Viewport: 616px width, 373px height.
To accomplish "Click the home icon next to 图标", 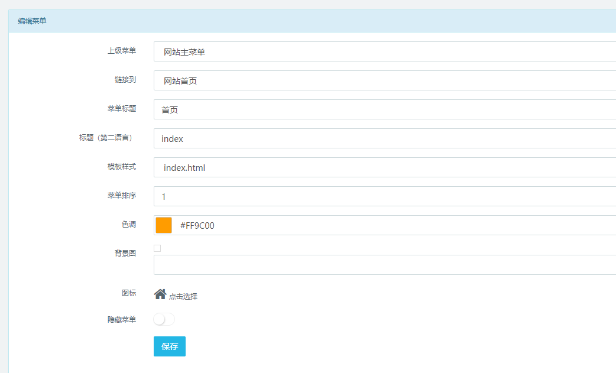I will point(160,294).
